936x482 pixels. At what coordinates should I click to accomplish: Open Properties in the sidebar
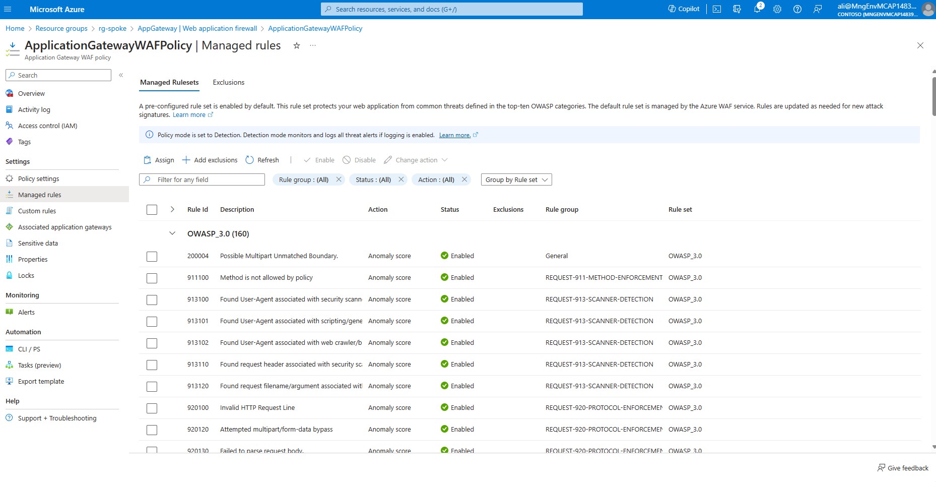(33, 259)
